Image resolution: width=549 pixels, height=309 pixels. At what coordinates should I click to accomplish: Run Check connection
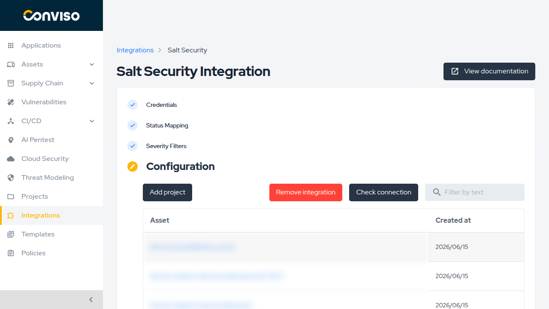click(x=383, y=192)
